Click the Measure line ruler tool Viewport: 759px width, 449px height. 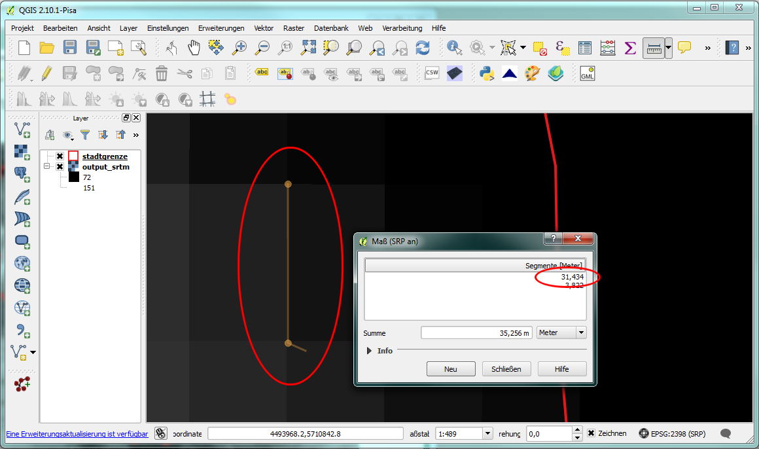click(x=653, y=47)
